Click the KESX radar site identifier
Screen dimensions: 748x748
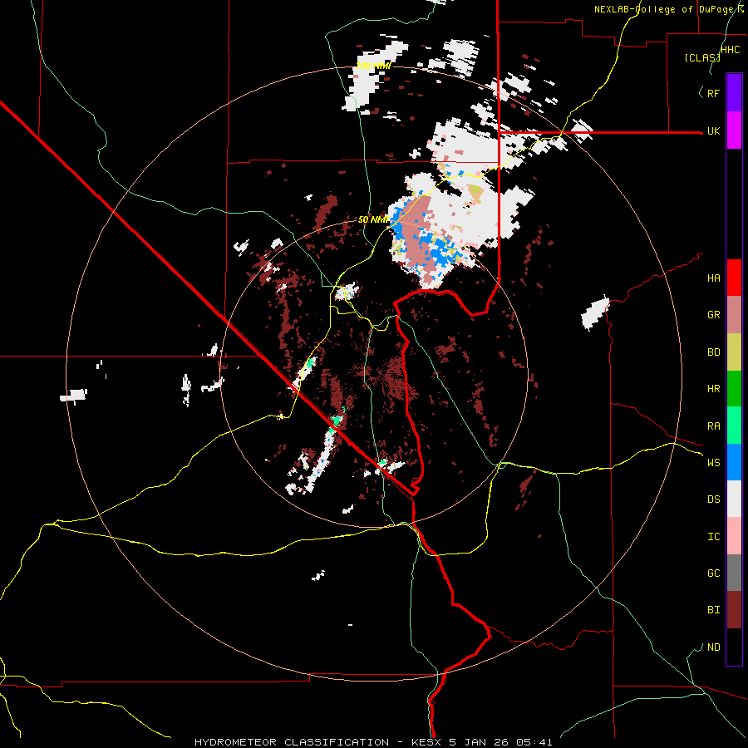(427, 742)
